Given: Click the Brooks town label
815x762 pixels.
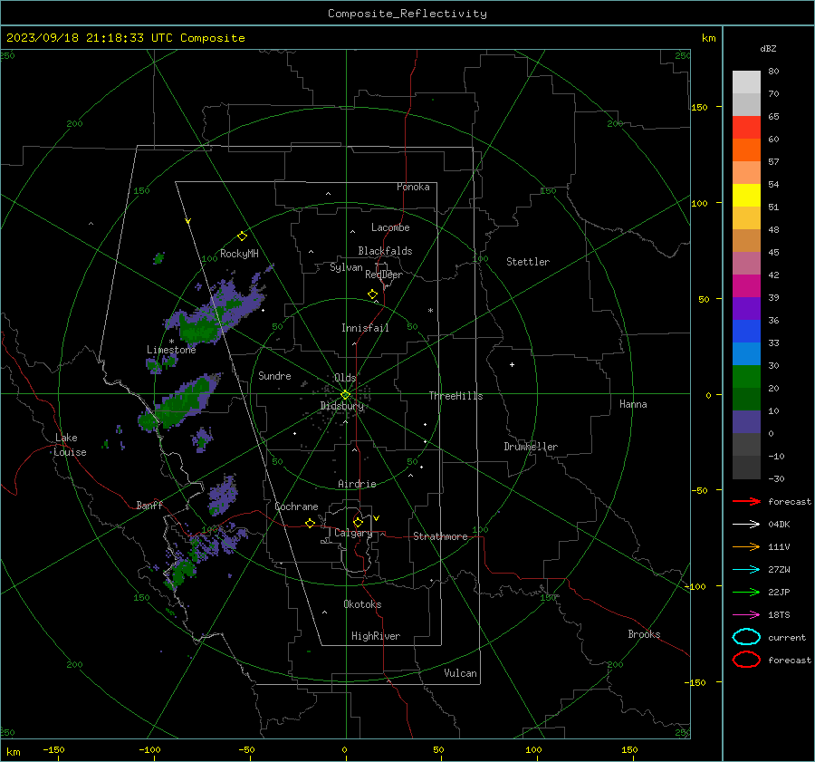Looking at the screenshot, I should [644, 634].
